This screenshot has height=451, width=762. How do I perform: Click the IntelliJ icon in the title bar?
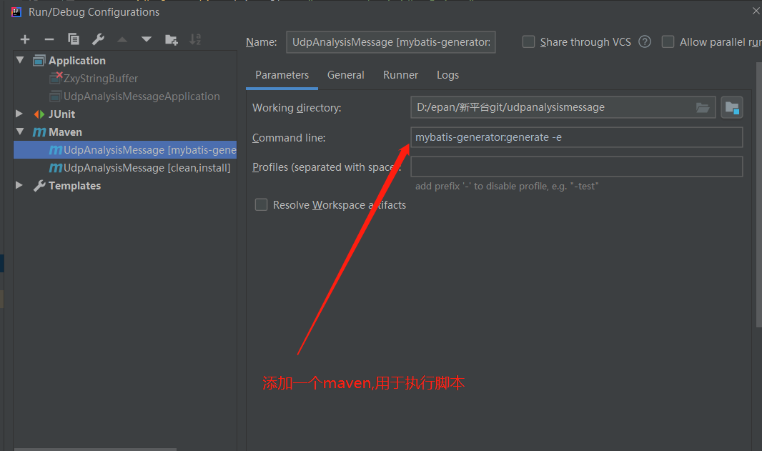(16, 12)
